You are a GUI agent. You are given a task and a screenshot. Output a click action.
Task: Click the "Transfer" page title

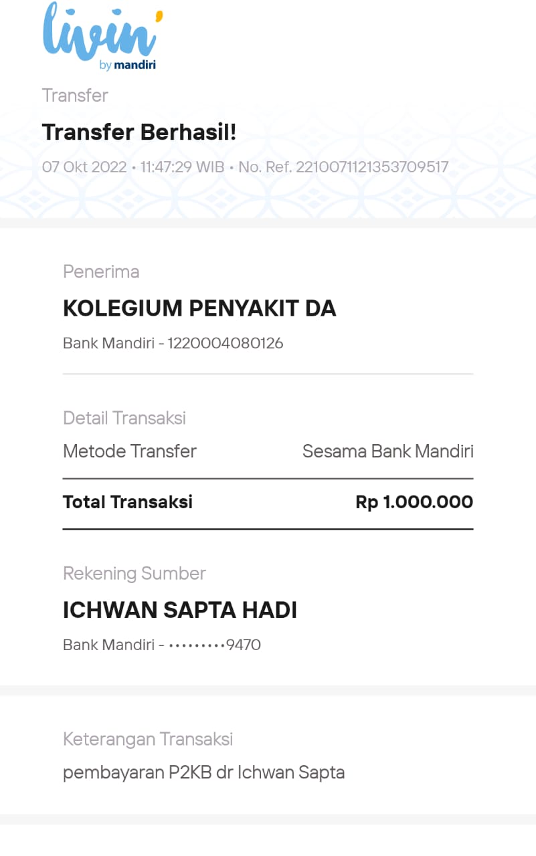coord(75,96)
